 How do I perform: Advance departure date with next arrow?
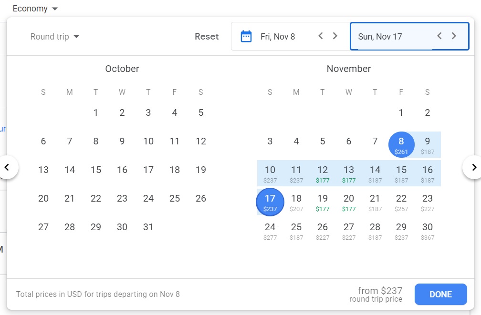tap(335, 36)
